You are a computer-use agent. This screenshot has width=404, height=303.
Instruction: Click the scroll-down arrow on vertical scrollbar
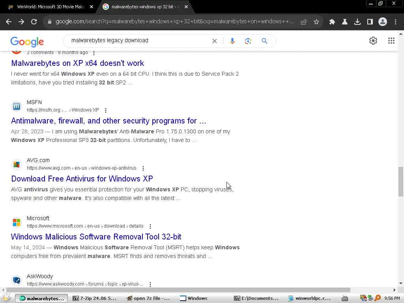click(401, 283)
